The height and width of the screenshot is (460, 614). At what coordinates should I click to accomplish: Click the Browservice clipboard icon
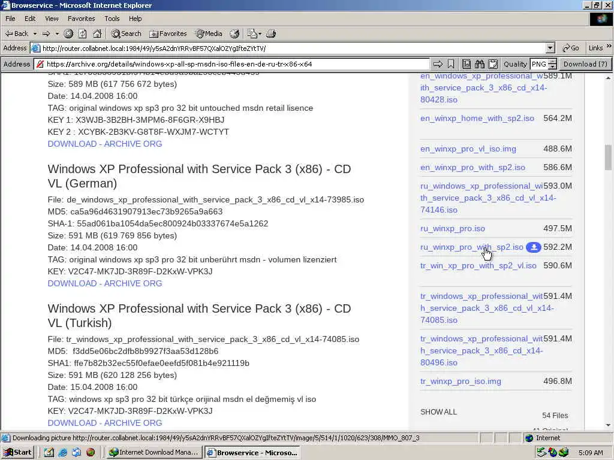tap(493, 64)
